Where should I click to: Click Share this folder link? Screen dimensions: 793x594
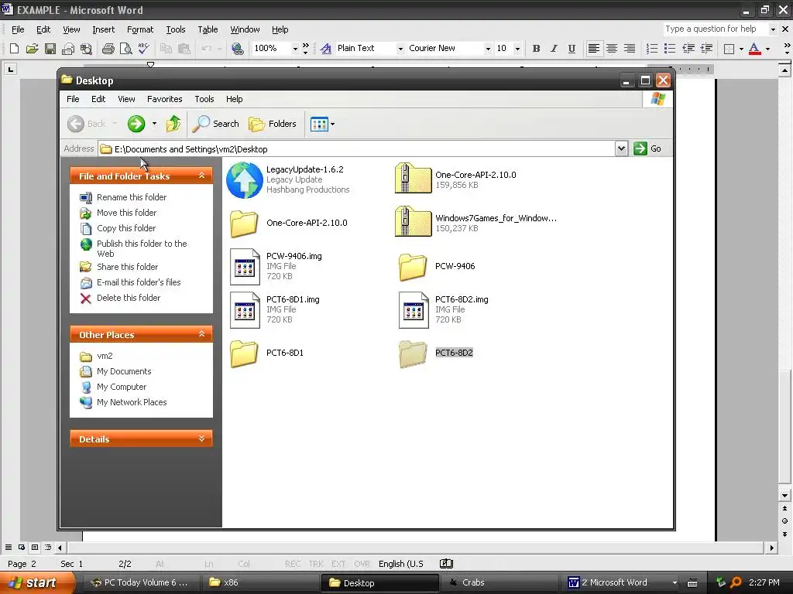click(x=128, y=267)
